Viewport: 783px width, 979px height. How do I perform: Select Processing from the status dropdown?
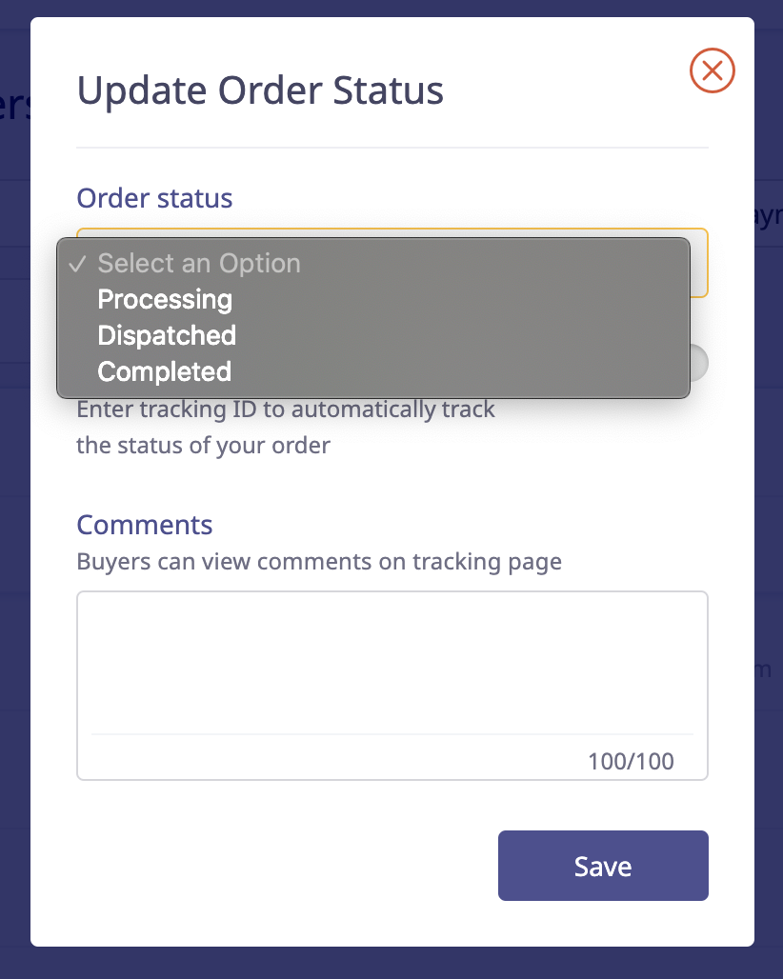164,299
